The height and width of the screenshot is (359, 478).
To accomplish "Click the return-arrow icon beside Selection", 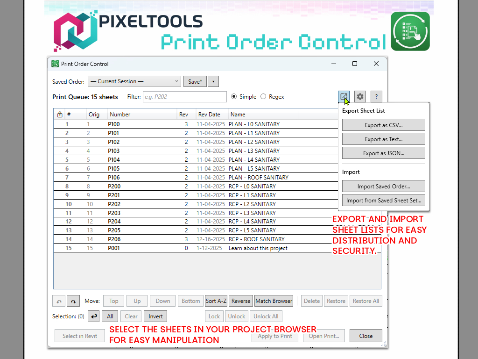I will pyautogui.click(x=94, y=316).
